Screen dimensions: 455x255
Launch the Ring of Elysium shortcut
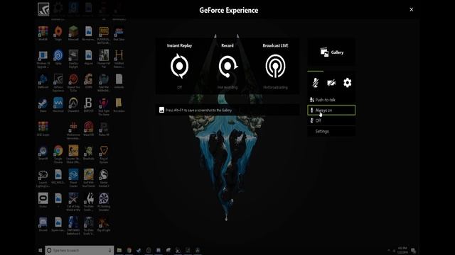point(104,154)
